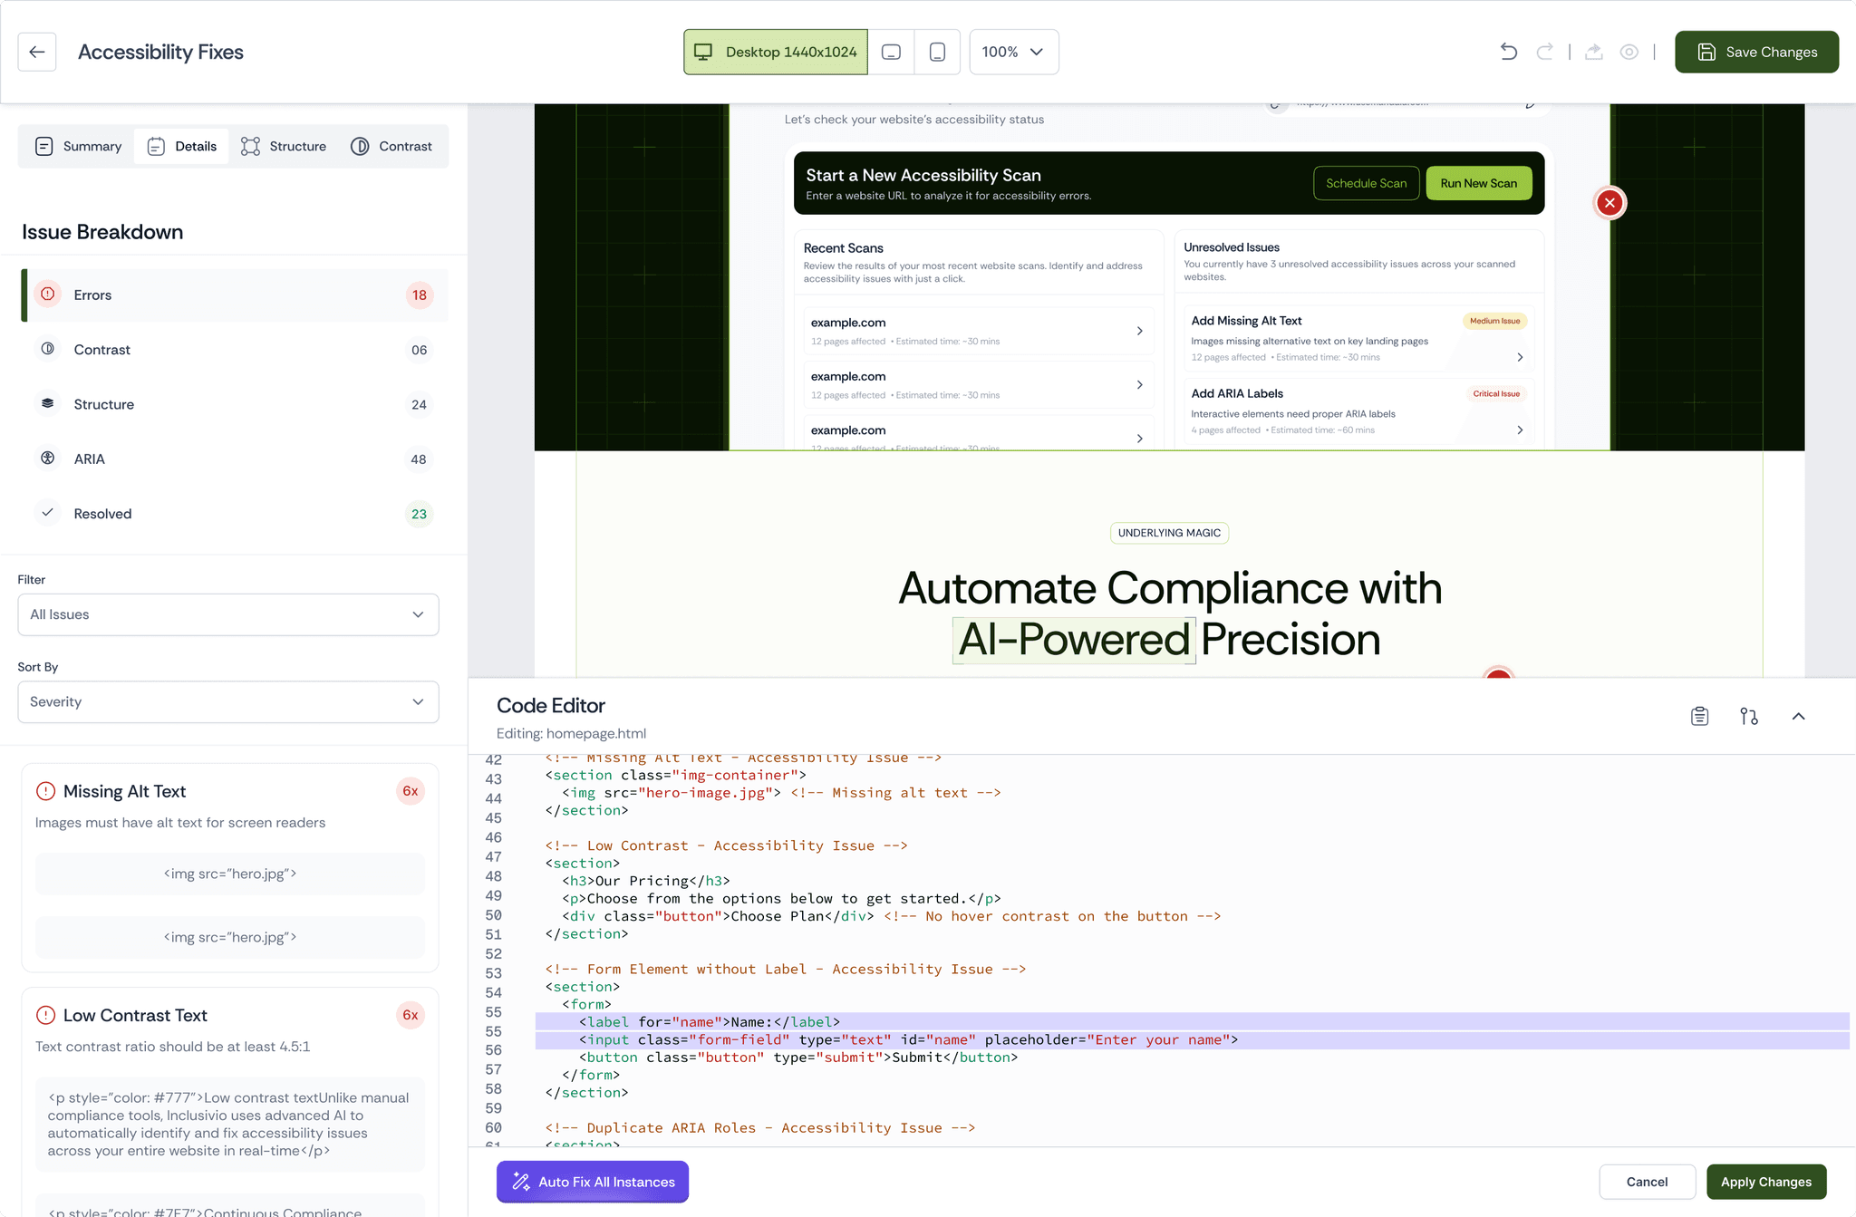
Task: Click the Medium Issue tag
Action: point(1494,321)
